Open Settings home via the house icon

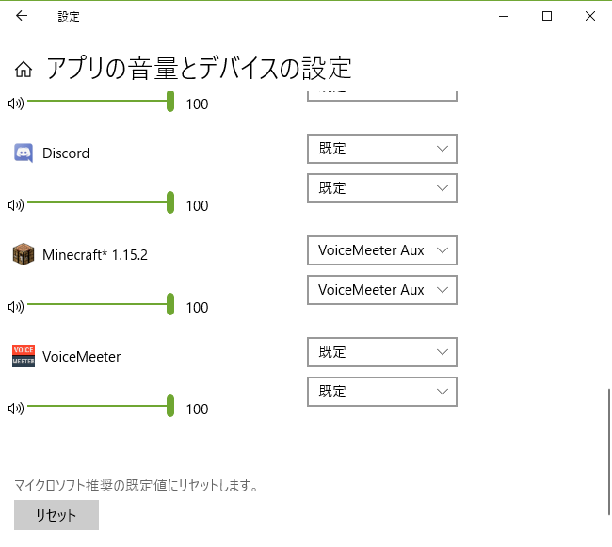click(24, 70)
